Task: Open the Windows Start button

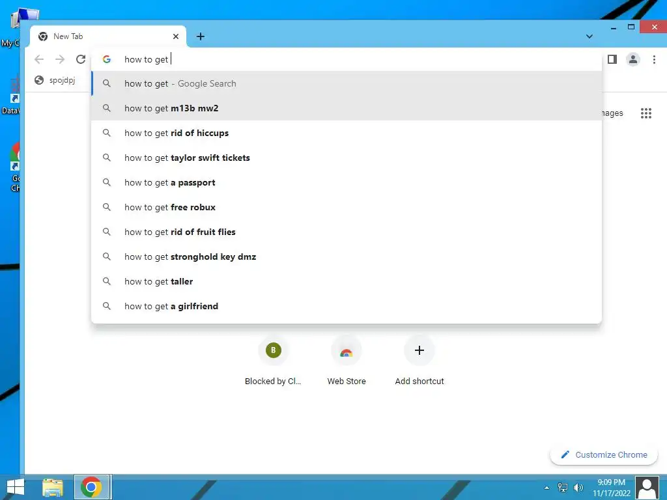Action: (16, 487)
